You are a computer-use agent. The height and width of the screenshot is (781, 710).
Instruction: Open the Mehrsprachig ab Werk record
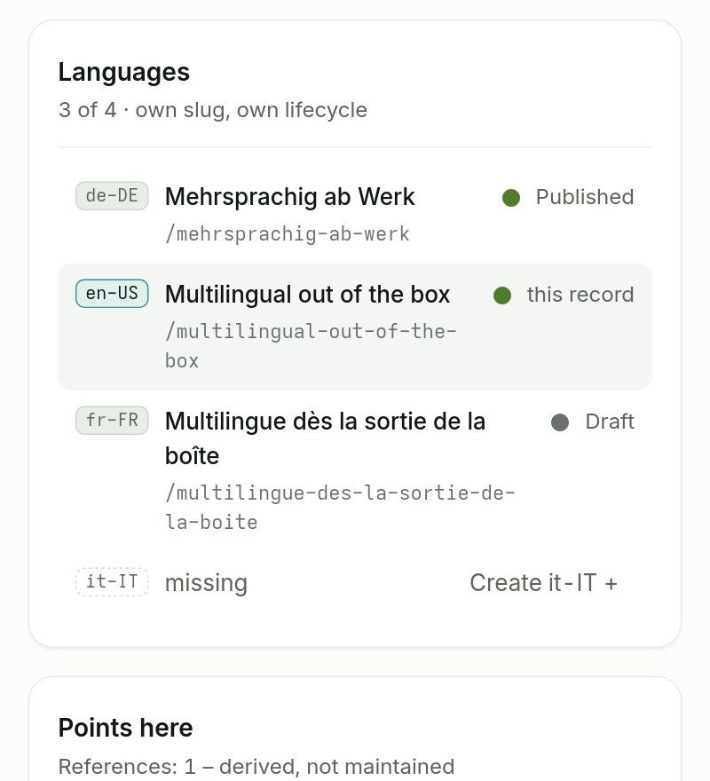click(x=290, y=197)
